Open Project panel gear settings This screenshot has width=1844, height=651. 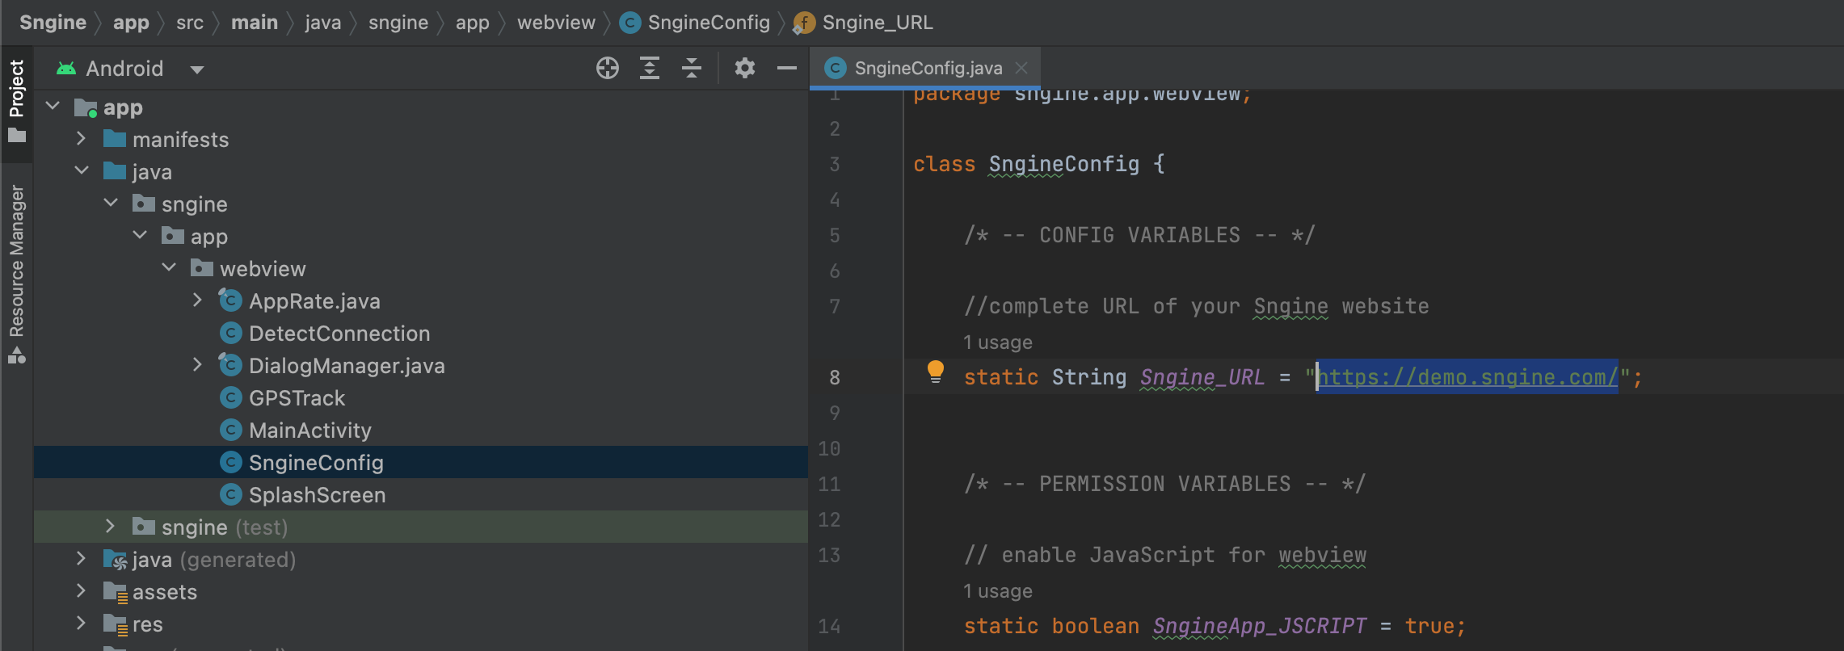pyautogui.click(x=744, y=69)
